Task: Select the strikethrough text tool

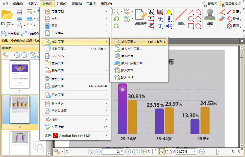Action: tap(160, 19)
